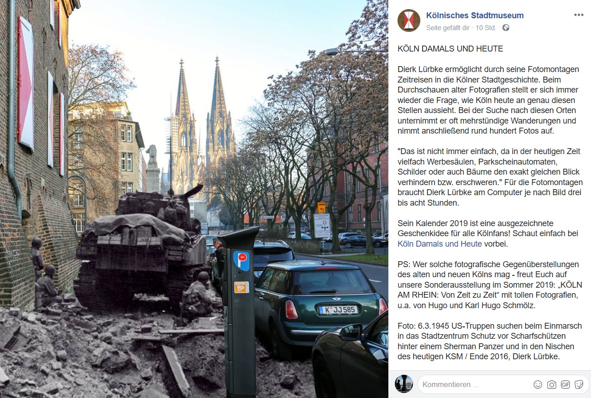Open the emoji picker in comment box
The image size is (591, 398).
point(538,384)
